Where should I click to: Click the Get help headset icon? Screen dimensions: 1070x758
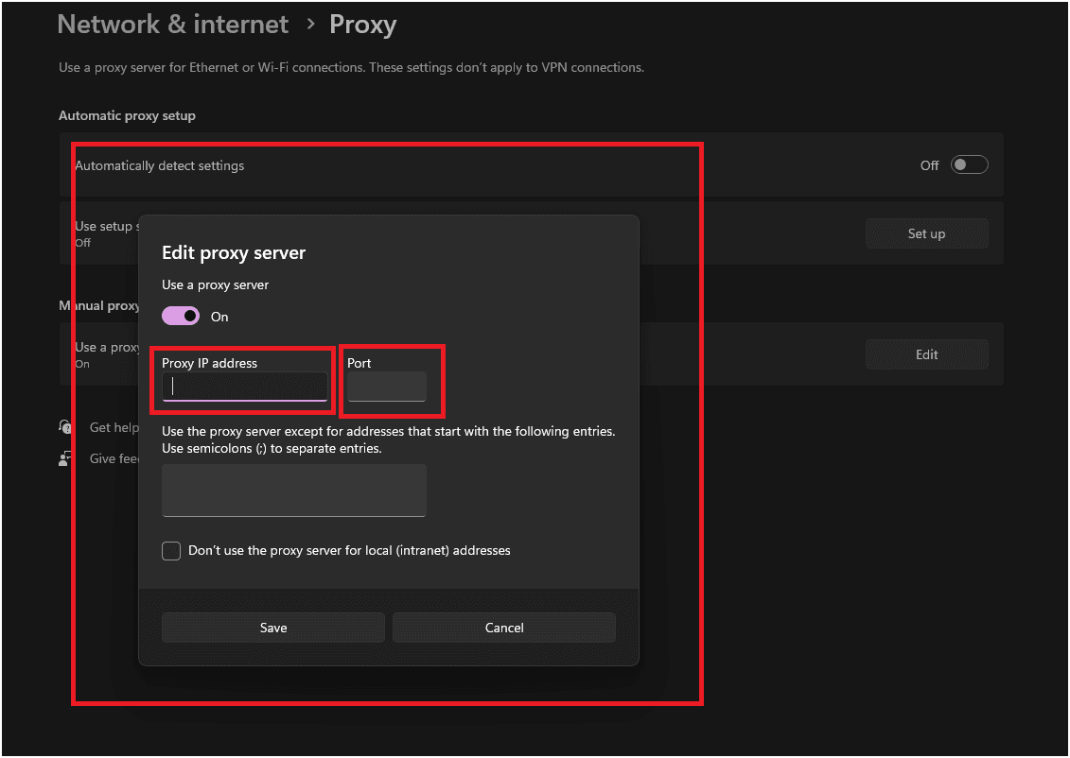65,426
